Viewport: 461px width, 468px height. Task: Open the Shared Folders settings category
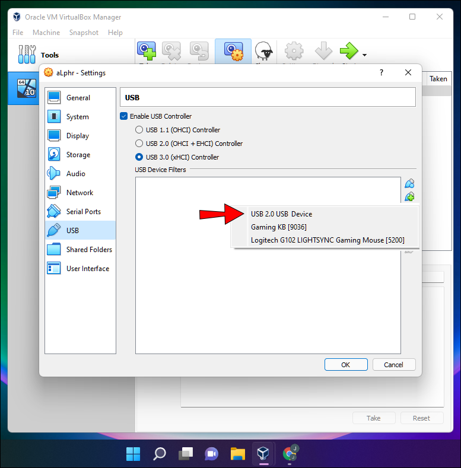pyautogui.click(x=80, y=250)
